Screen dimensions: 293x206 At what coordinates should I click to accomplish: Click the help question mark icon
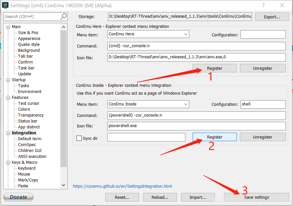(263, 5)
